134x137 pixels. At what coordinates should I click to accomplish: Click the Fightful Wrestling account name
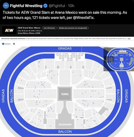(x=26, y=6)
